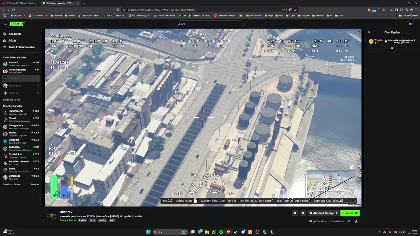Open the user profile avatar menu
Image resolution: width=420 pixels, height=236 pixels.
pos(410,24)
